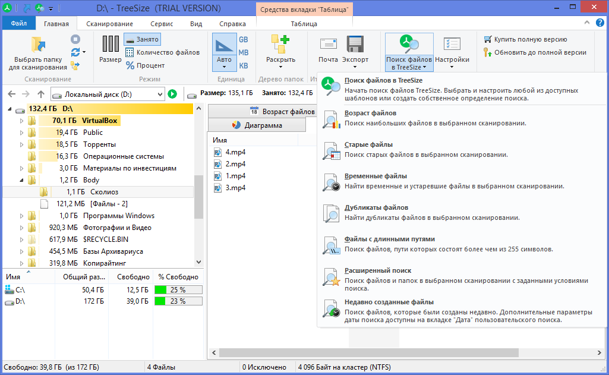The image size is (609, 375).
Task: Click the compare folders icon under refresh
Action: click(x=75, y=65)
